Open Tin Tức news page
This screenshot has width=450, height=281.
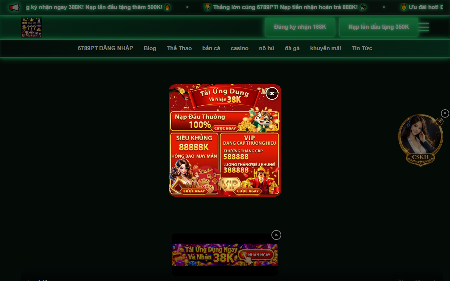coord(362,48)
